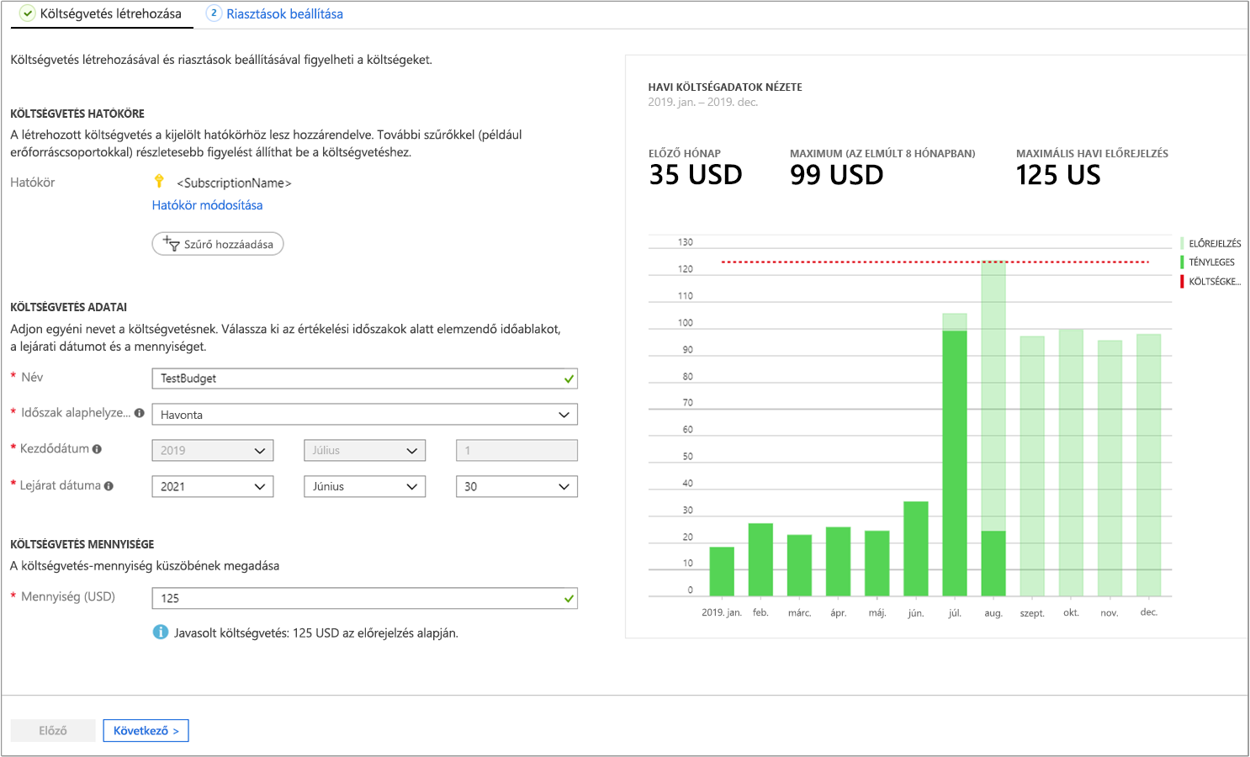Image resolution: width=1250 pixels, height=757 pixels.
Task: Click the green checkmark icon beside Költségvetés létrehozása
Action: click(28, 13)
